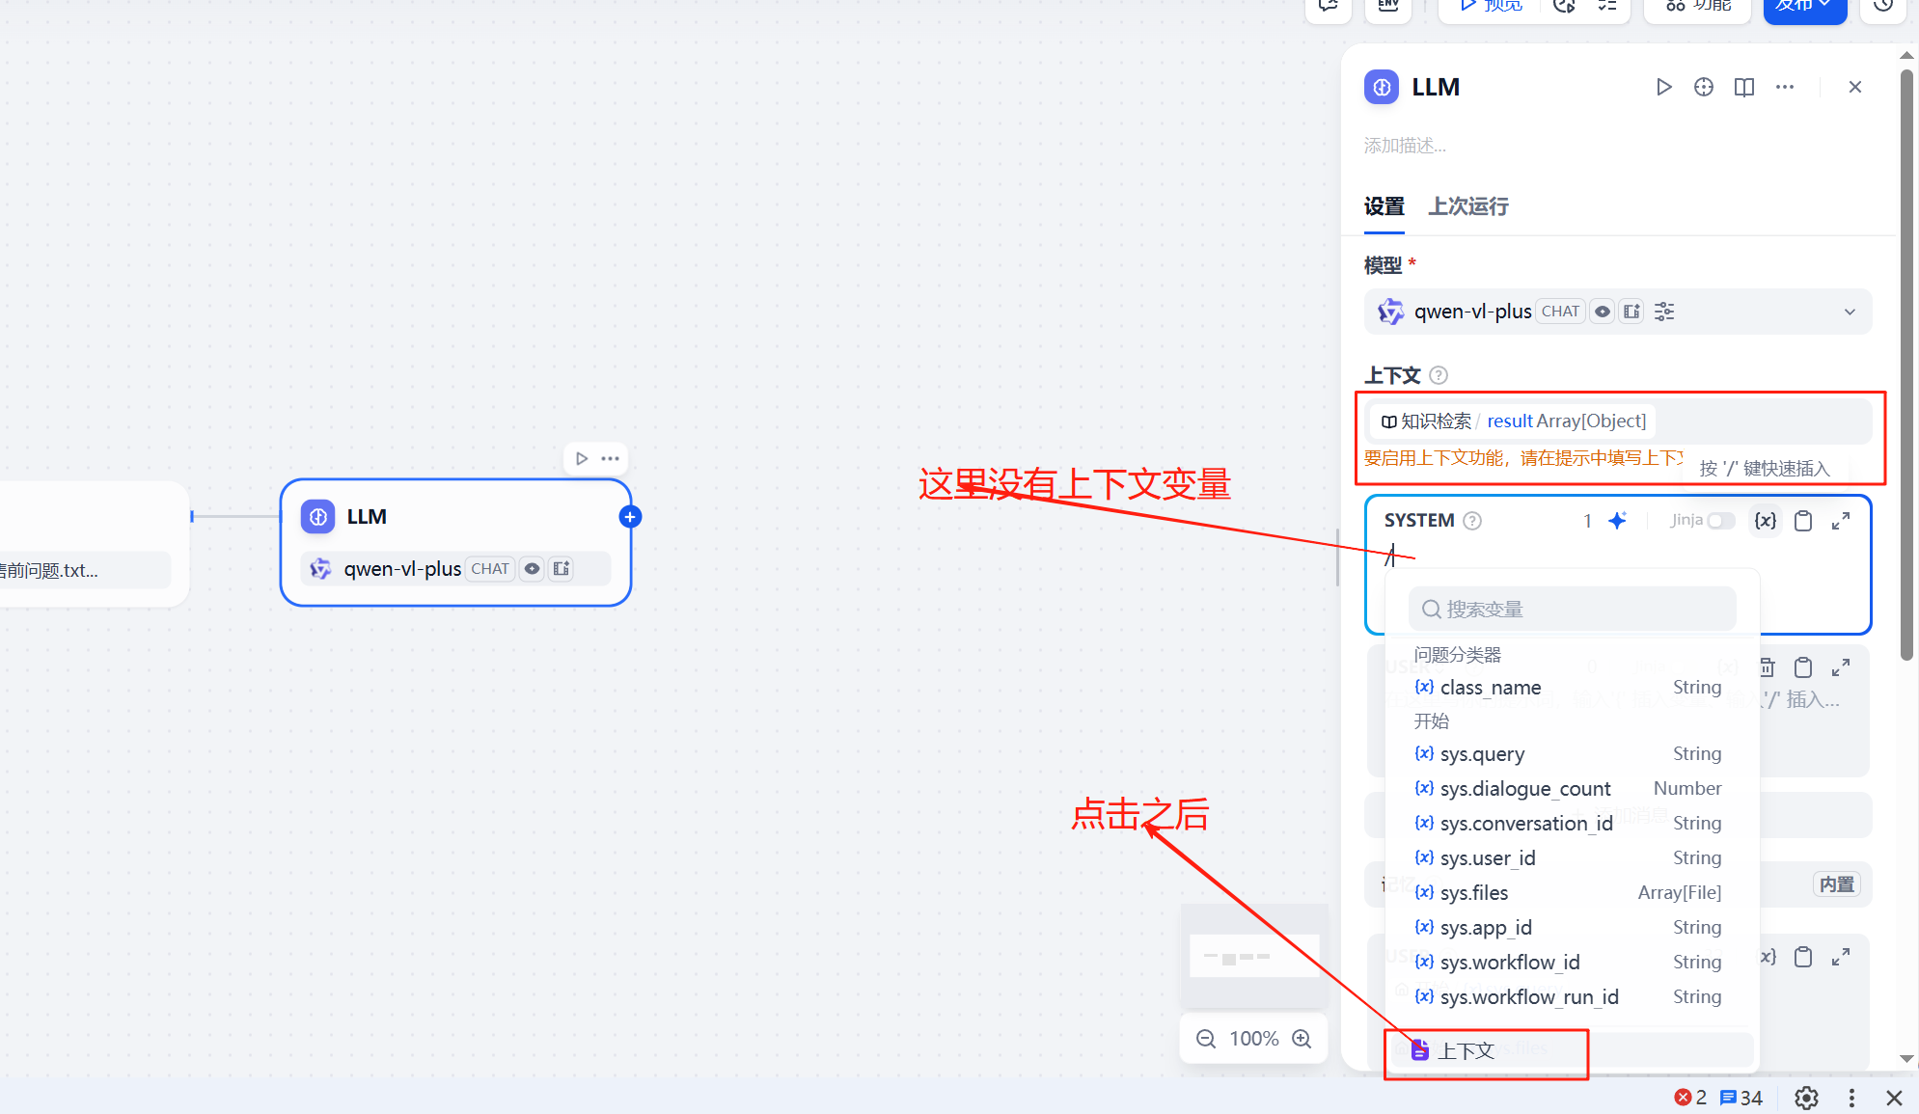Open the help book icon in LLM panel
The image size is (1919, 1114).
pos(1743,88)
